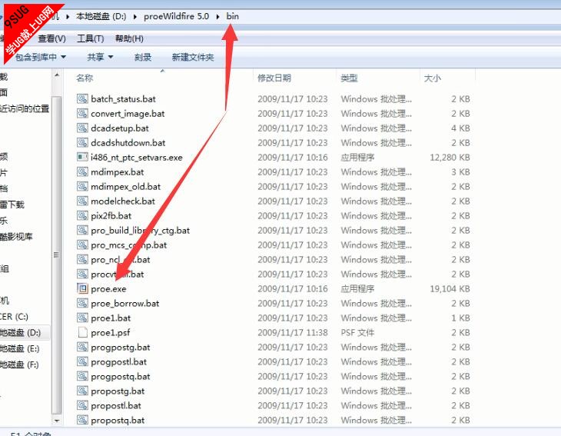
Task: Select the (C:) drive in navigation pane
Action: 15,317
